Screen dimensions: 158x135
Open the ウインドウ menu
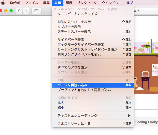point(110,3)
